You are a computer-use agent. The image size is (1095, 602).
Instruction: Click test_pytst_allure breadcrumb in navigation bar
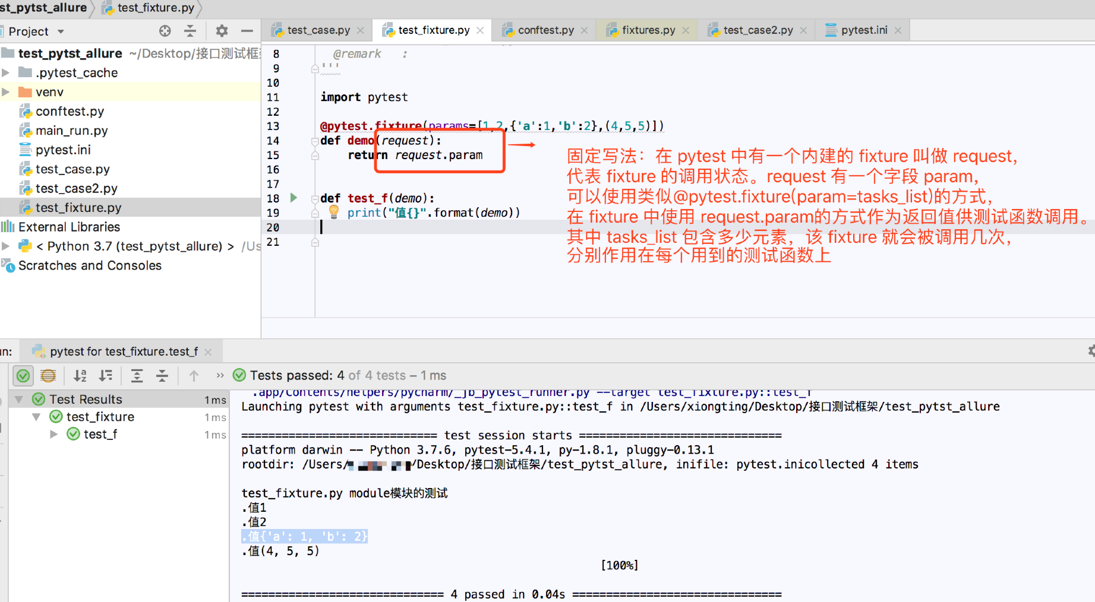click(43, 8)
